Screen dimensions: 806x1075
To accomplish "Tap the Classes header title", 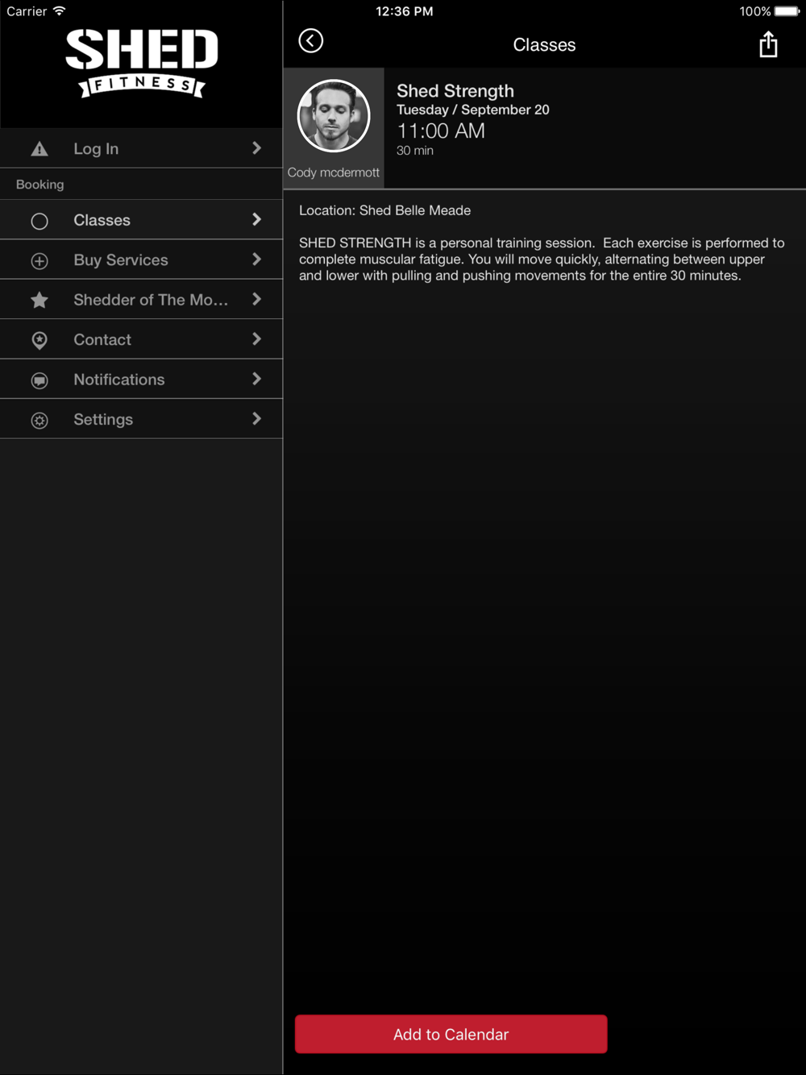I will [545, 45].
